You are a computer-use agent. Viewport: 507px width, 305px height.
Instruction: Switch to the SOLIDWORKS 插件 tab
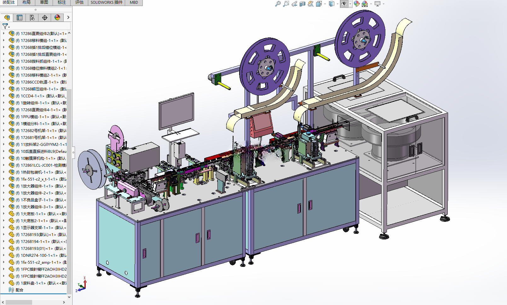(x=107, y=3)
